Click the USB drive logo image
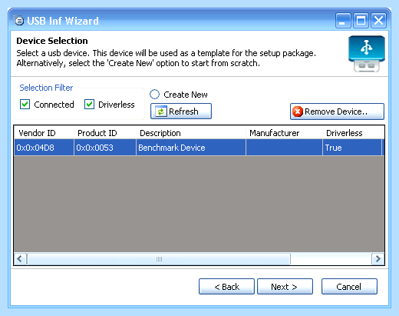399x316 pixels. pos(367,54)
